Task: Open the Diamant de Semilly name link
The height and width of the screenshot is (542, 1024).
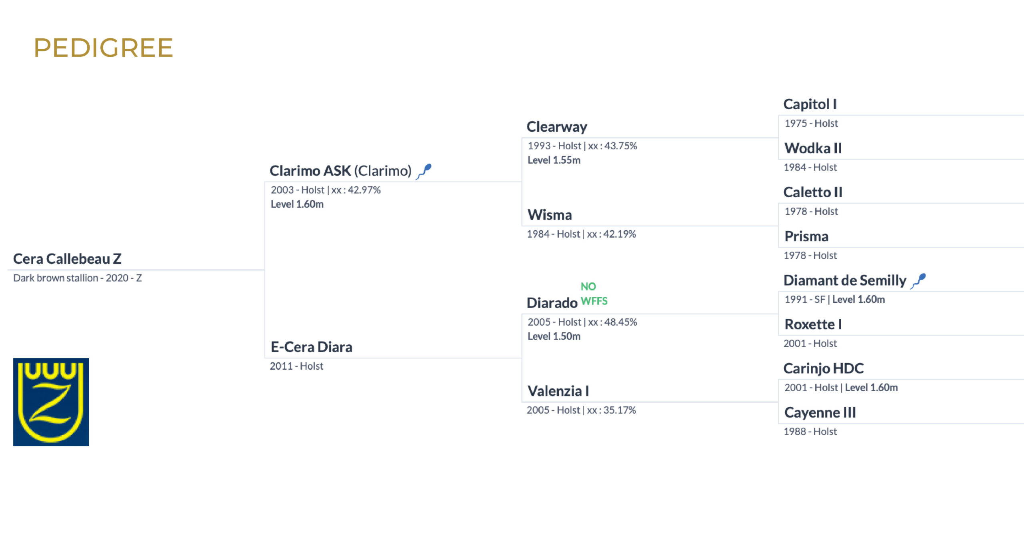Action: 844,280
